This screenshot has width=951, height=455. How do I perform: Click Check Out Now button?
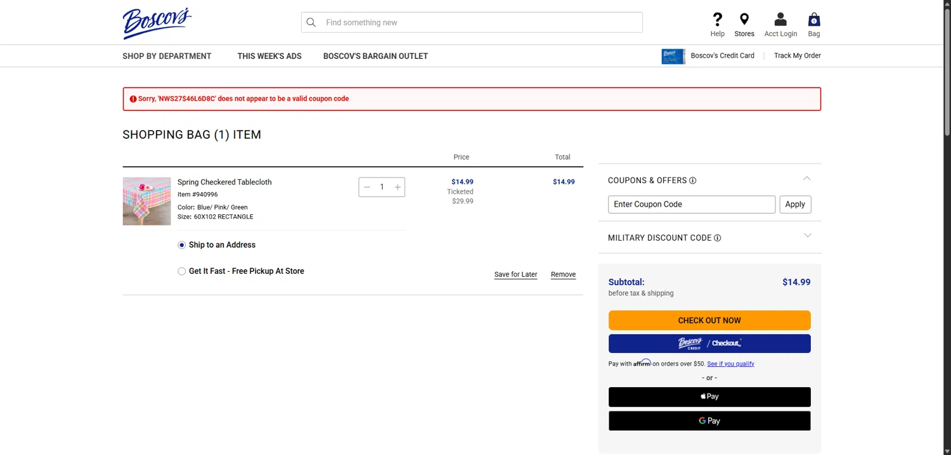click(x=709, y=320)
